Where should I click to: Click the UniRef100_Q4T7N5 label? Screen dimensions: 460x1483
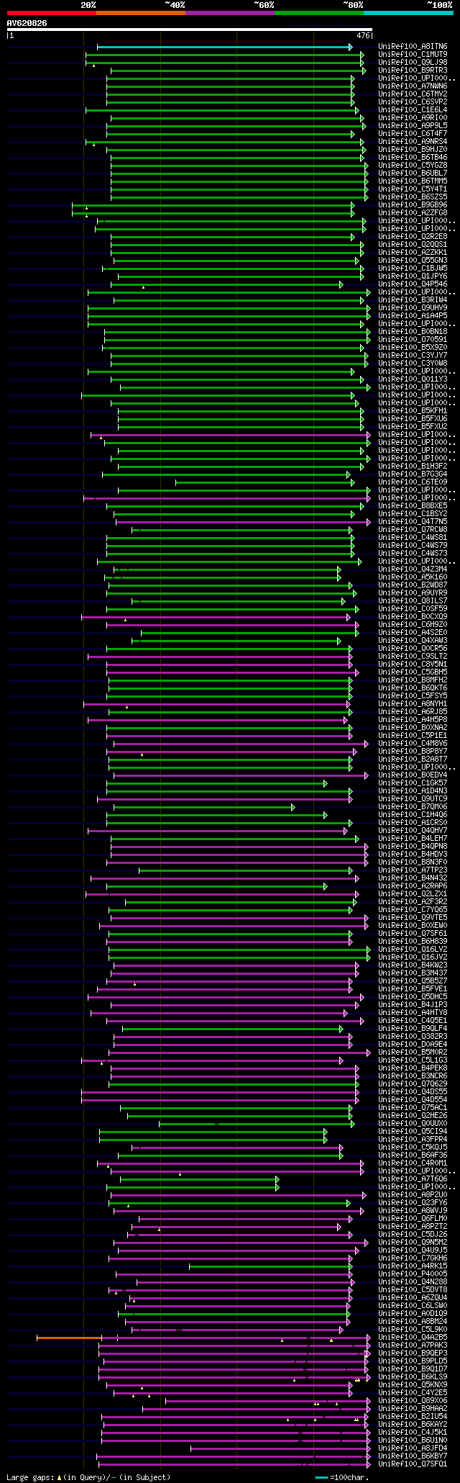(413, 522)
